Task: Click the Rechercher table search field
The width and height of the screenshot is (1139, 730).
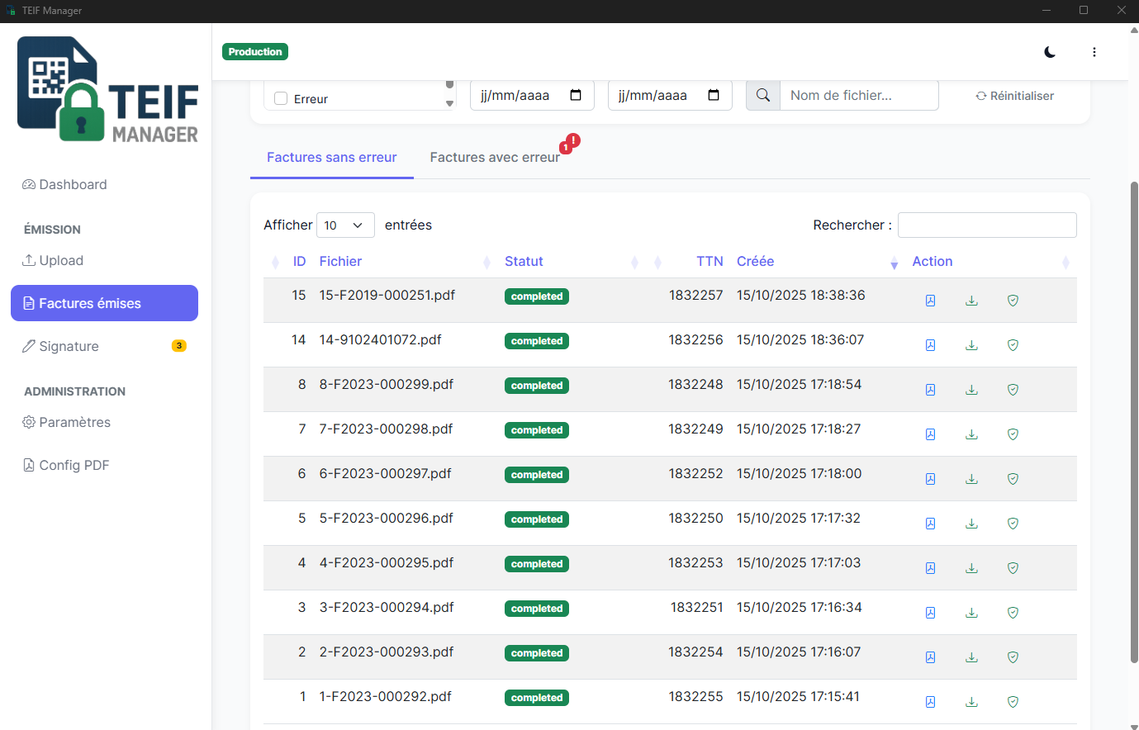Action: [x=987, y=225]
